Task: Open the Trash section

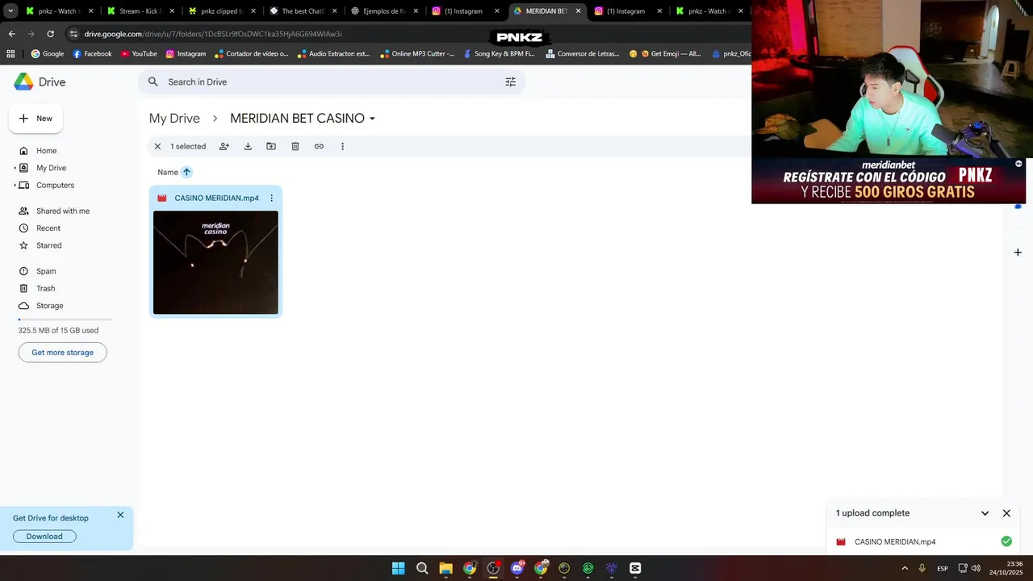Action: pos(45,288)
